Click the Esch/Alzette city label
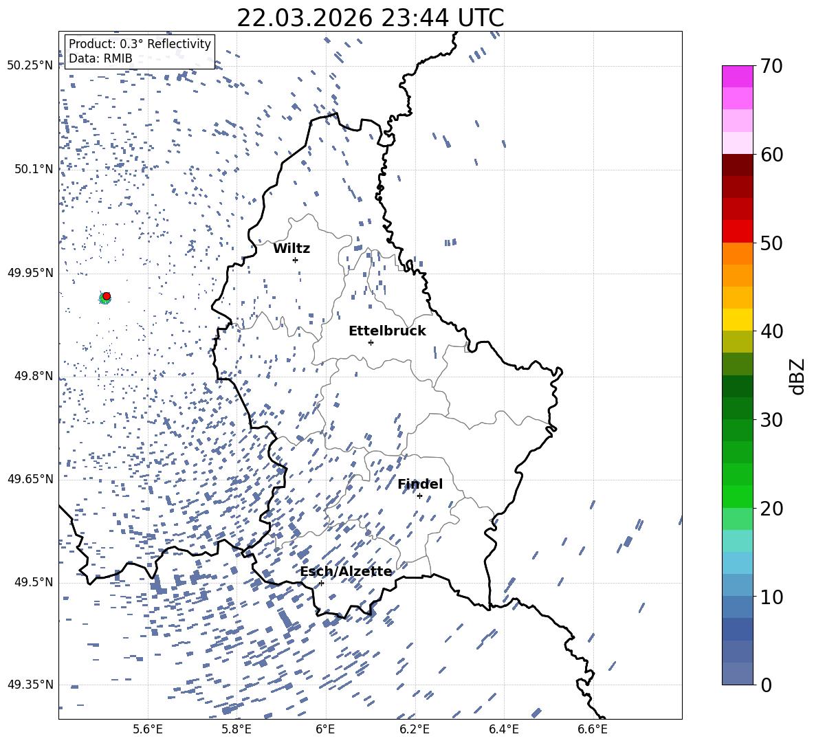The width and height of the screenshot is (814, 743). coord(346,572)
